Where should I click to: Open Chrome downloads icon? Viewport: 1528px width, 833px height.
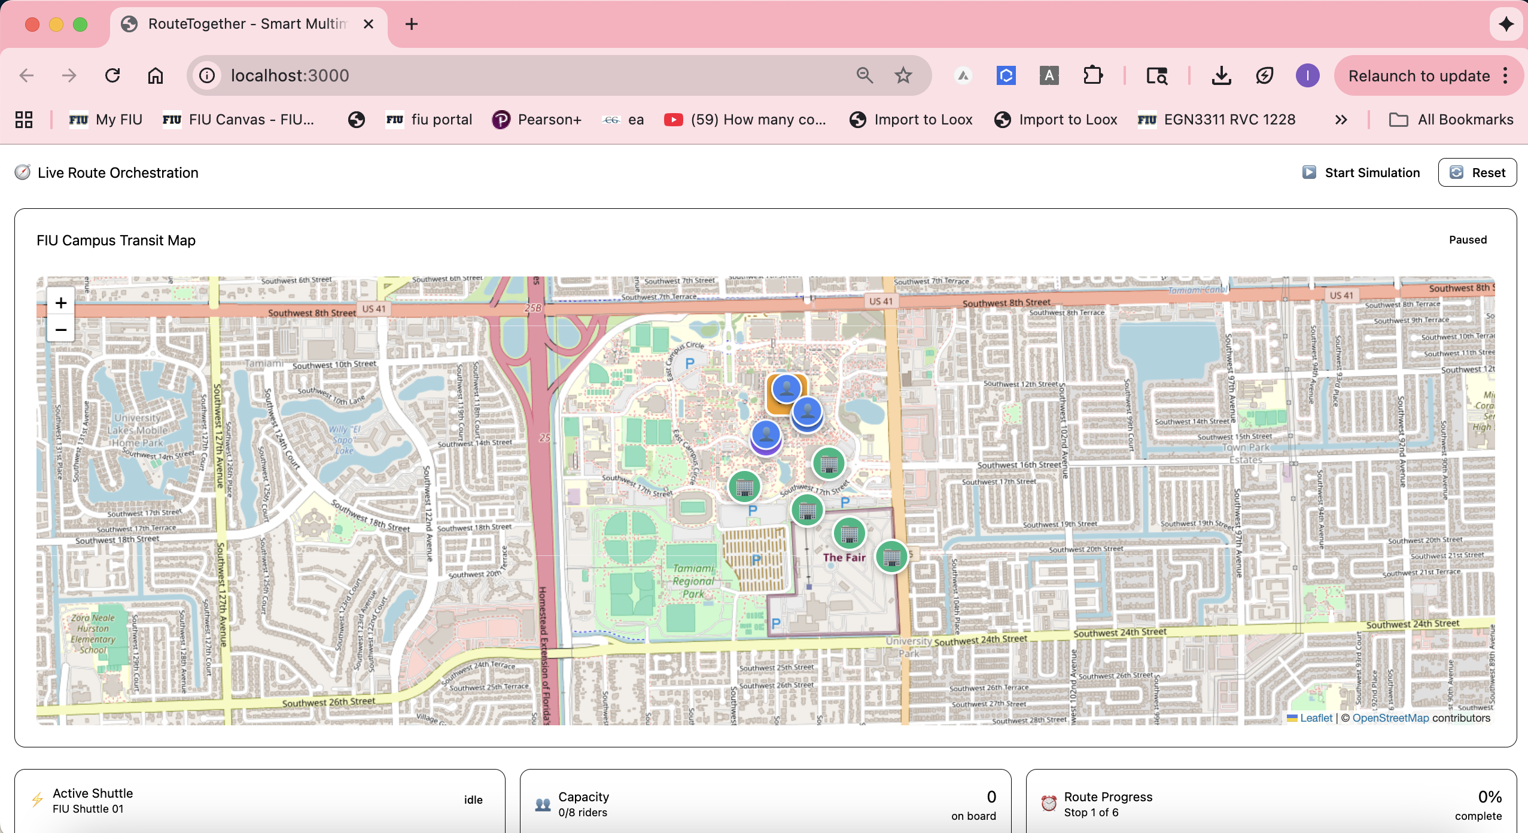(1221, 75)
